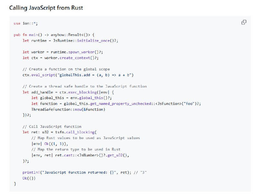Select the heading Calling JavaScript from Rust
Screen dimensions: 258x194
pos(46,8)
